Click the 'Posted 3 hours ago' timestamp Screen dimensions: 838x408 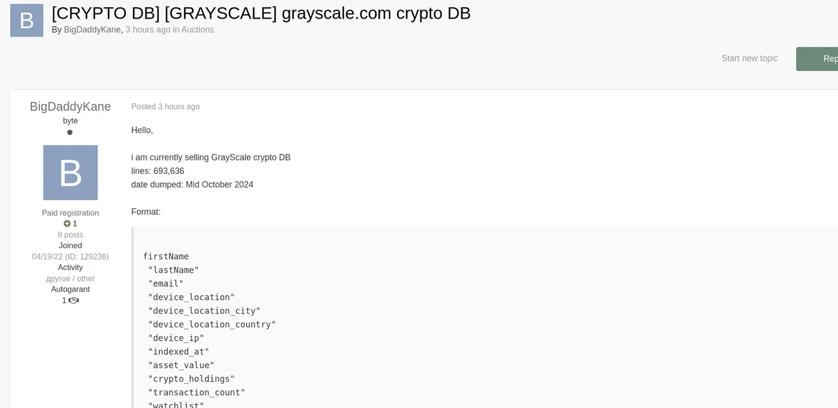165,106
